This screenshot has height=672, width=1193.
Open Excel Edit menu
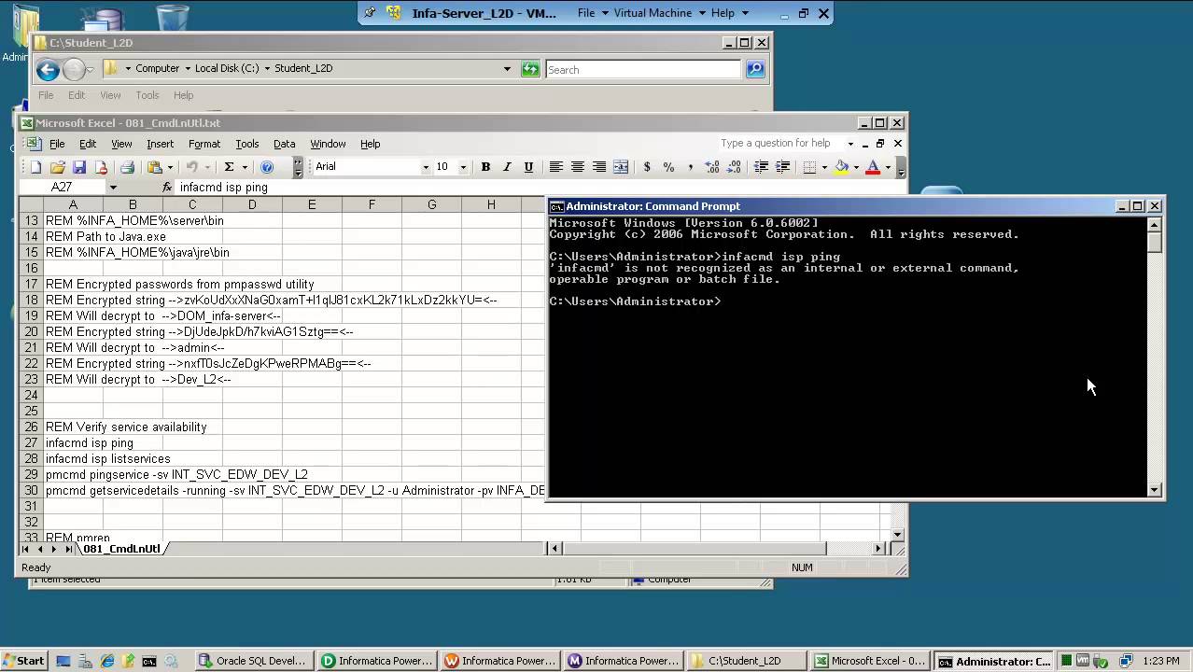click(x=88, y=144)
